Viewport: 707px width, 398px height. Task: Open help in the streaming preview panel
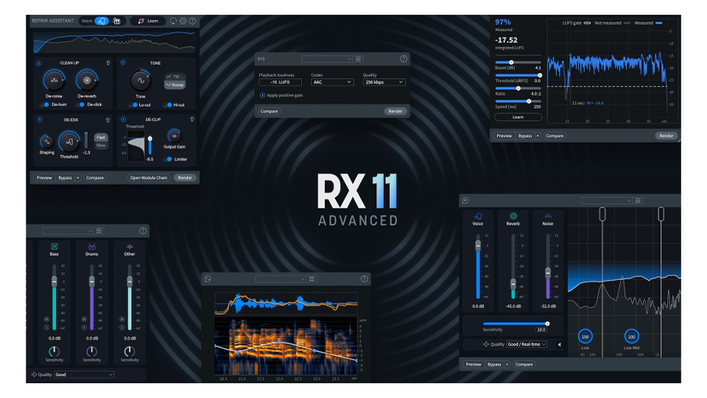(x=403, y=59)
